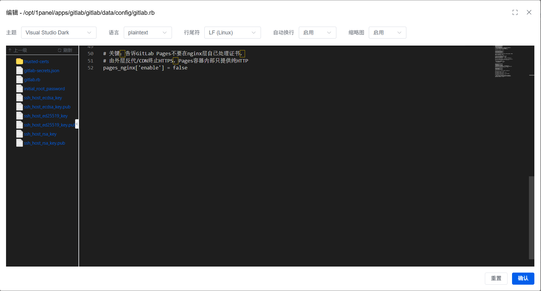Click the code minimap thumbnail
Image resolution: width=541 pixels, height=291 pixels.
pyautogui.click(x=504, y=62)
